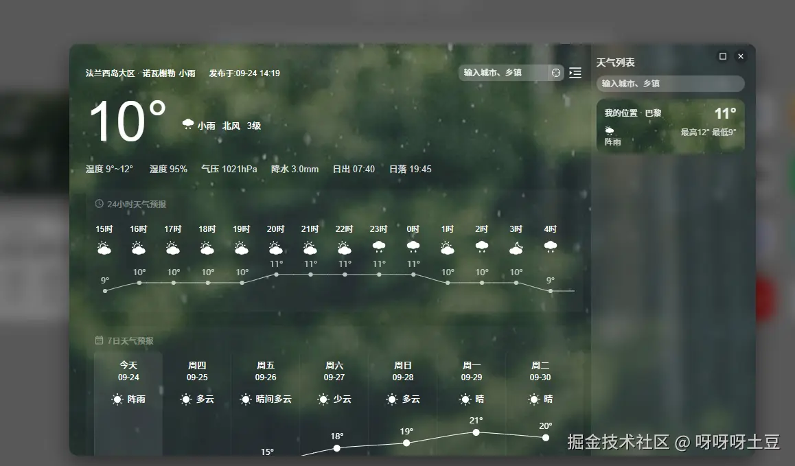Click the weather list search input field

[x=670, y=84]
